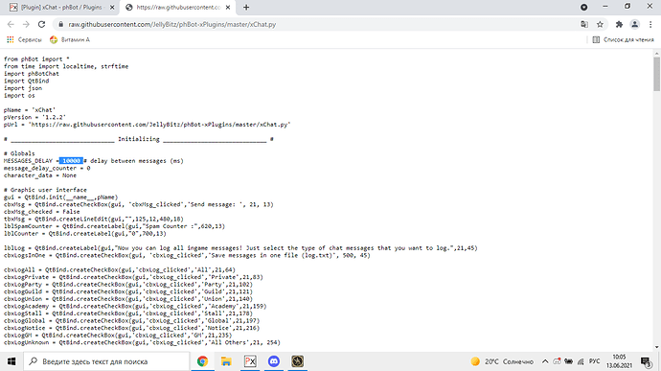Click the Windows taskbar search field
The image size is (661, 371).
[x=106, y=361]
